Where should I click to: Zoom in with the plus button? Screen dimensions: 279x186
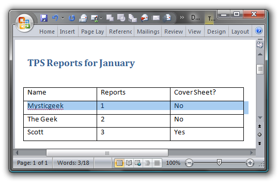pos(250,163)
